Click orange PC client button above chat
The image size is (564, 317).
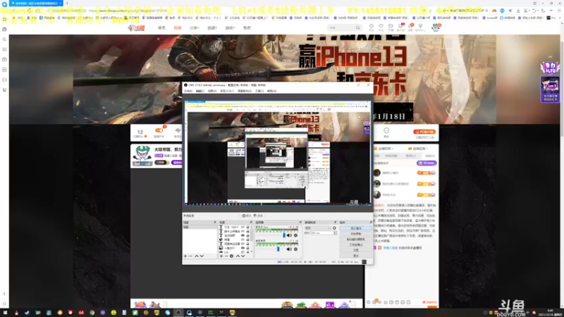click(424, 132)
